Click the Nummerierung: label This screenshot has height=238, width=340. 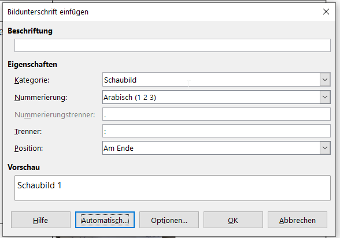coord(40,98)
